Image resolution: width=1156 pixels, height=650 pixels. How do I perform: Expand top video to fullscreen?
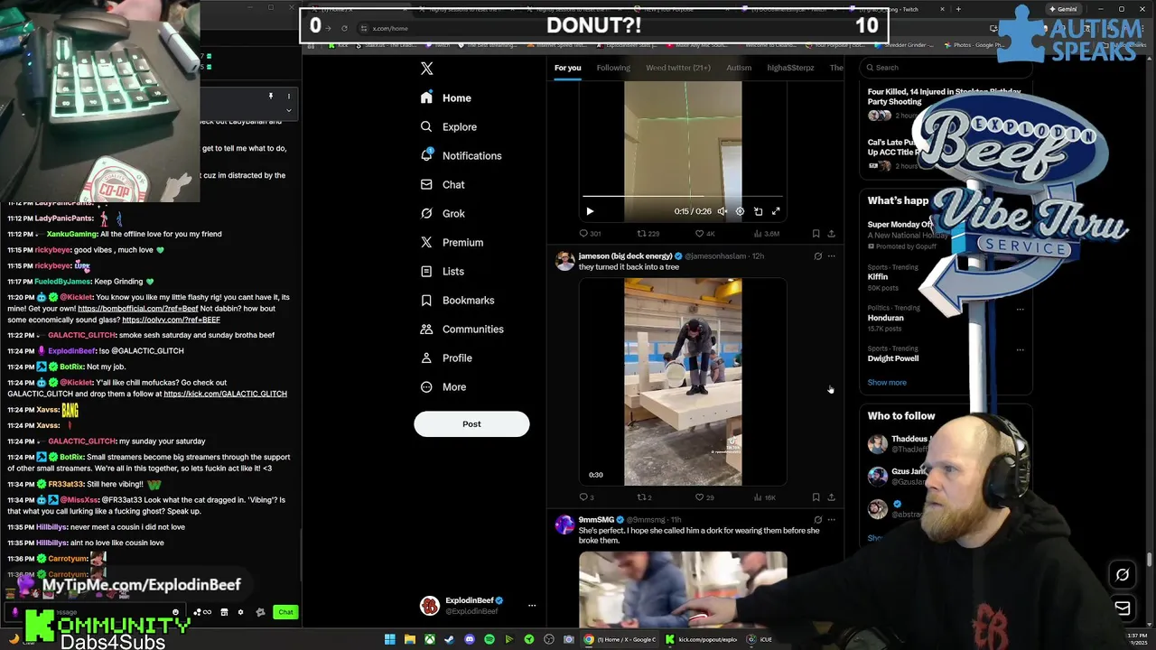(776, 211)
